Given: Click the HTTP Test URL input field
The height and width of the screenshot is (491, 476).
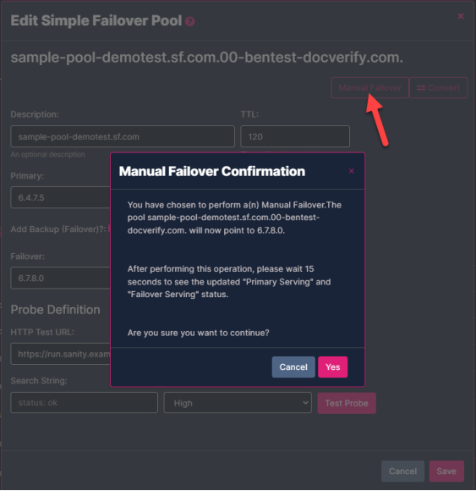Looking at the screenshot, I should point(60,354).
